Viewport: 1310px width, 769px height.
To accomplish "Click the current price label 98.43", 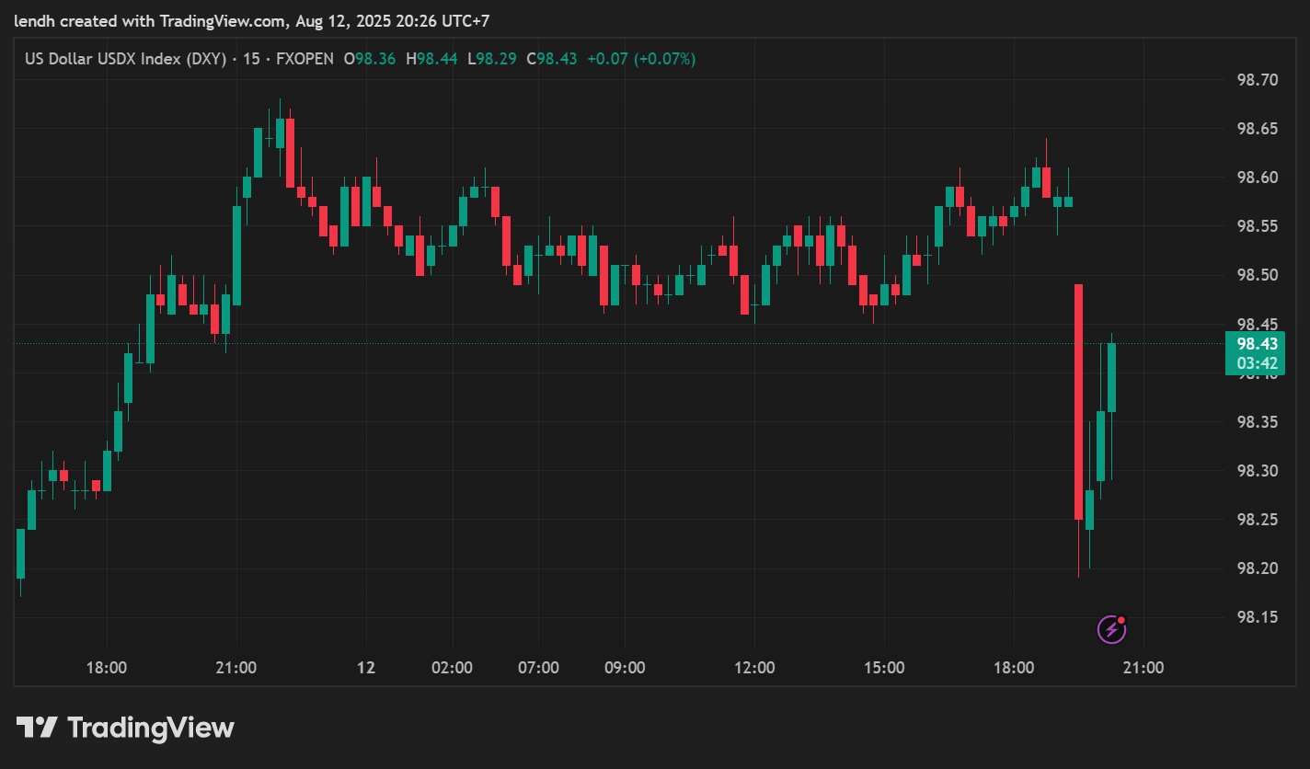I will 1257,343.
